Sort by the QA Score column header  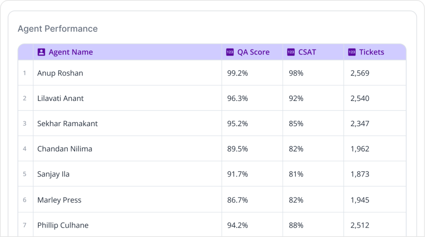252,52
